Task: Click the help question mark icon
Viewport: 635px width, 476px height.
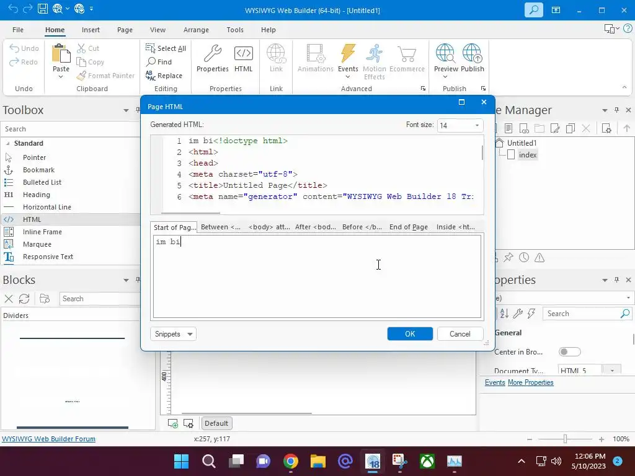Action: (628, 29)
